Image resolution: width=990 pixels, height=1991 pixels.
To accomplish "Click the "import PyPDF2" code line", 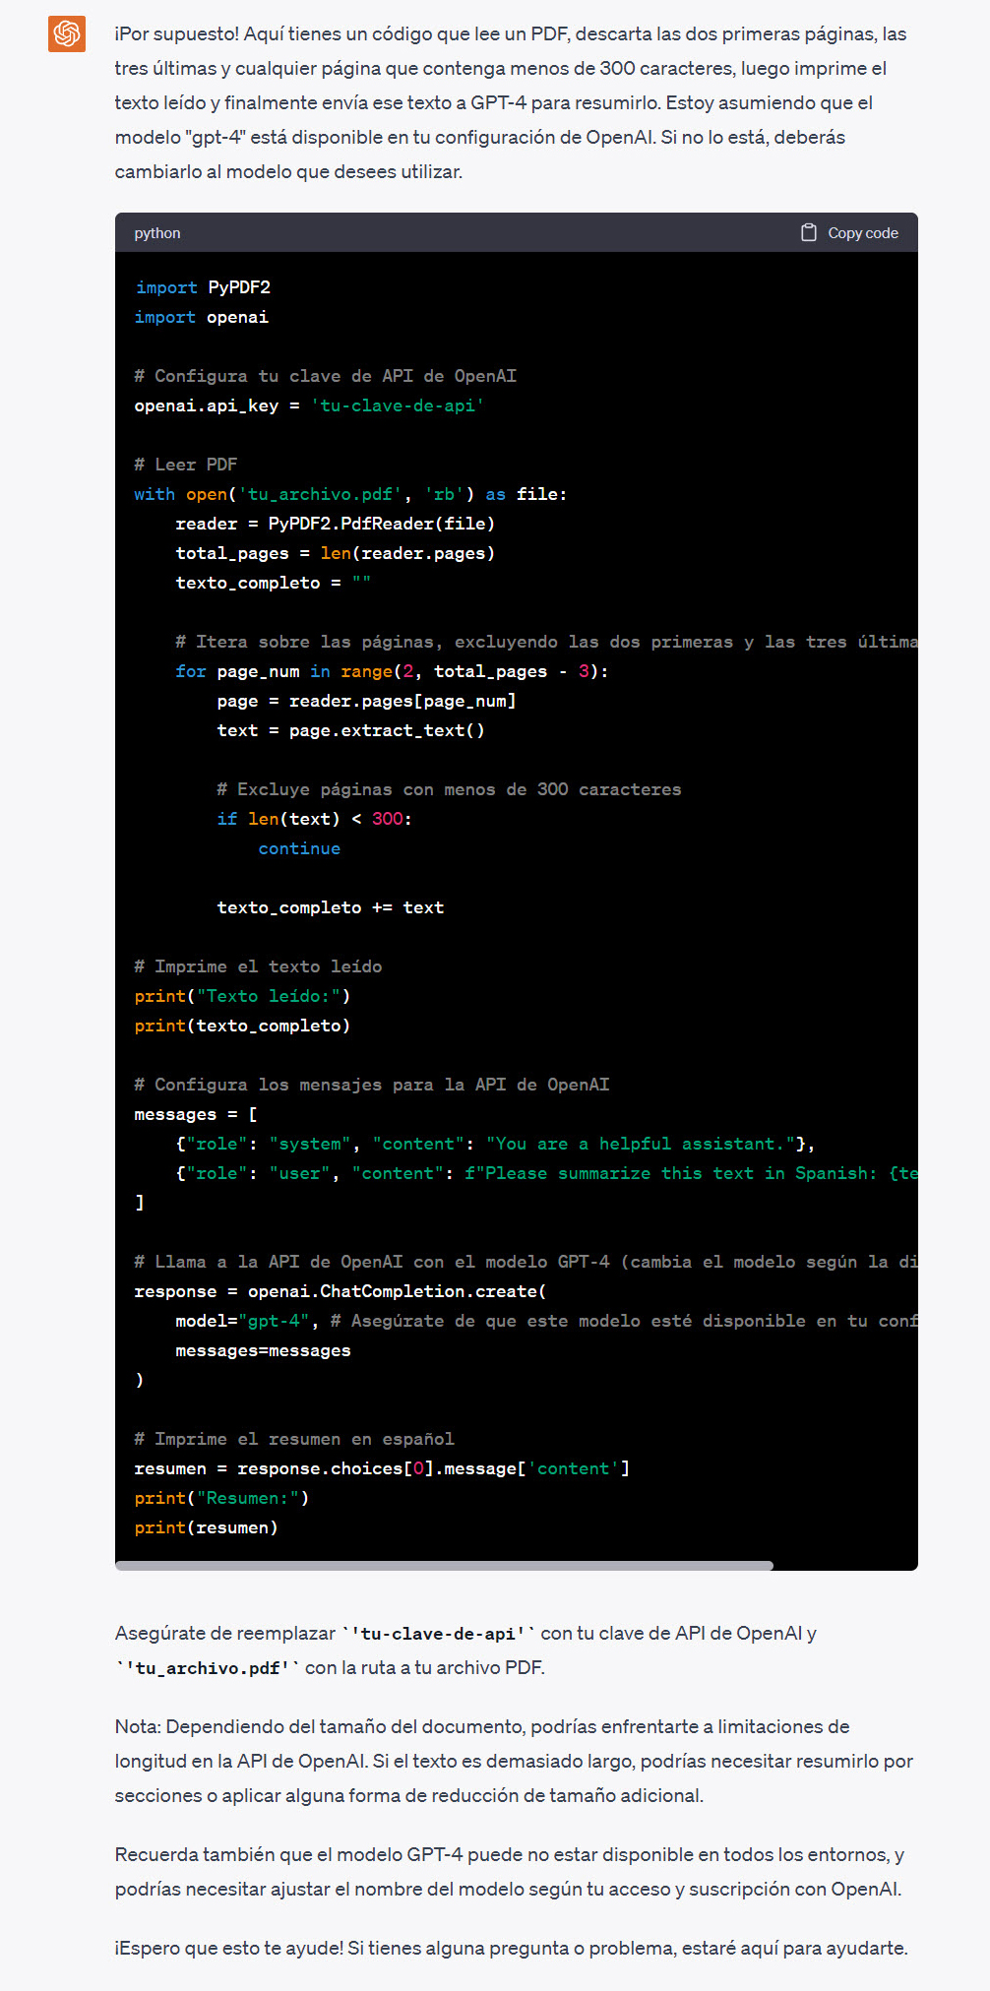I will click(203, 287).
